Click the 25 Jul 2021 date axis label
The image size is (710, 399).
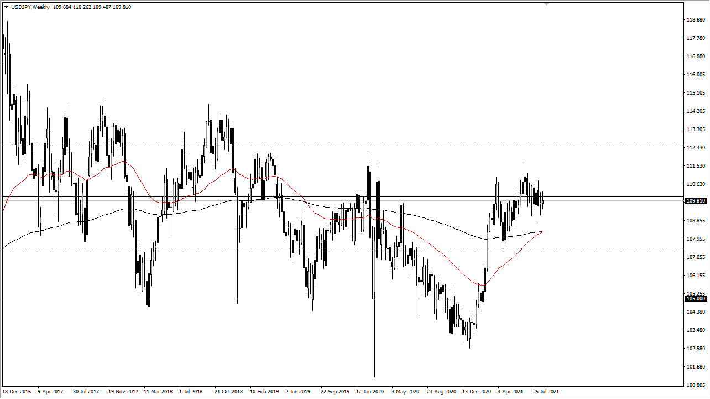[x=546, y=391]
